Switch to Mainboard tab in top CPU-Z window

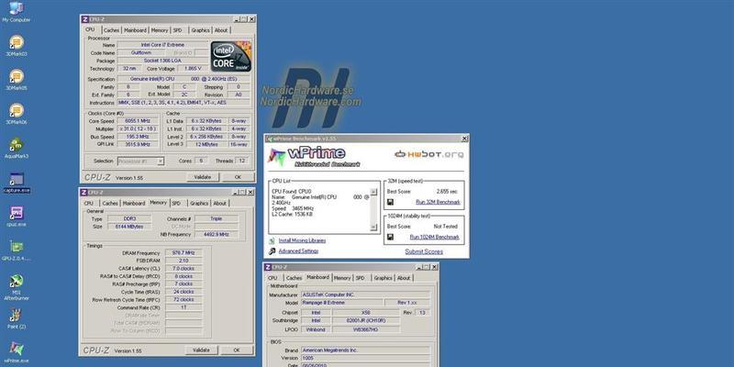click(x=135, y=30)
